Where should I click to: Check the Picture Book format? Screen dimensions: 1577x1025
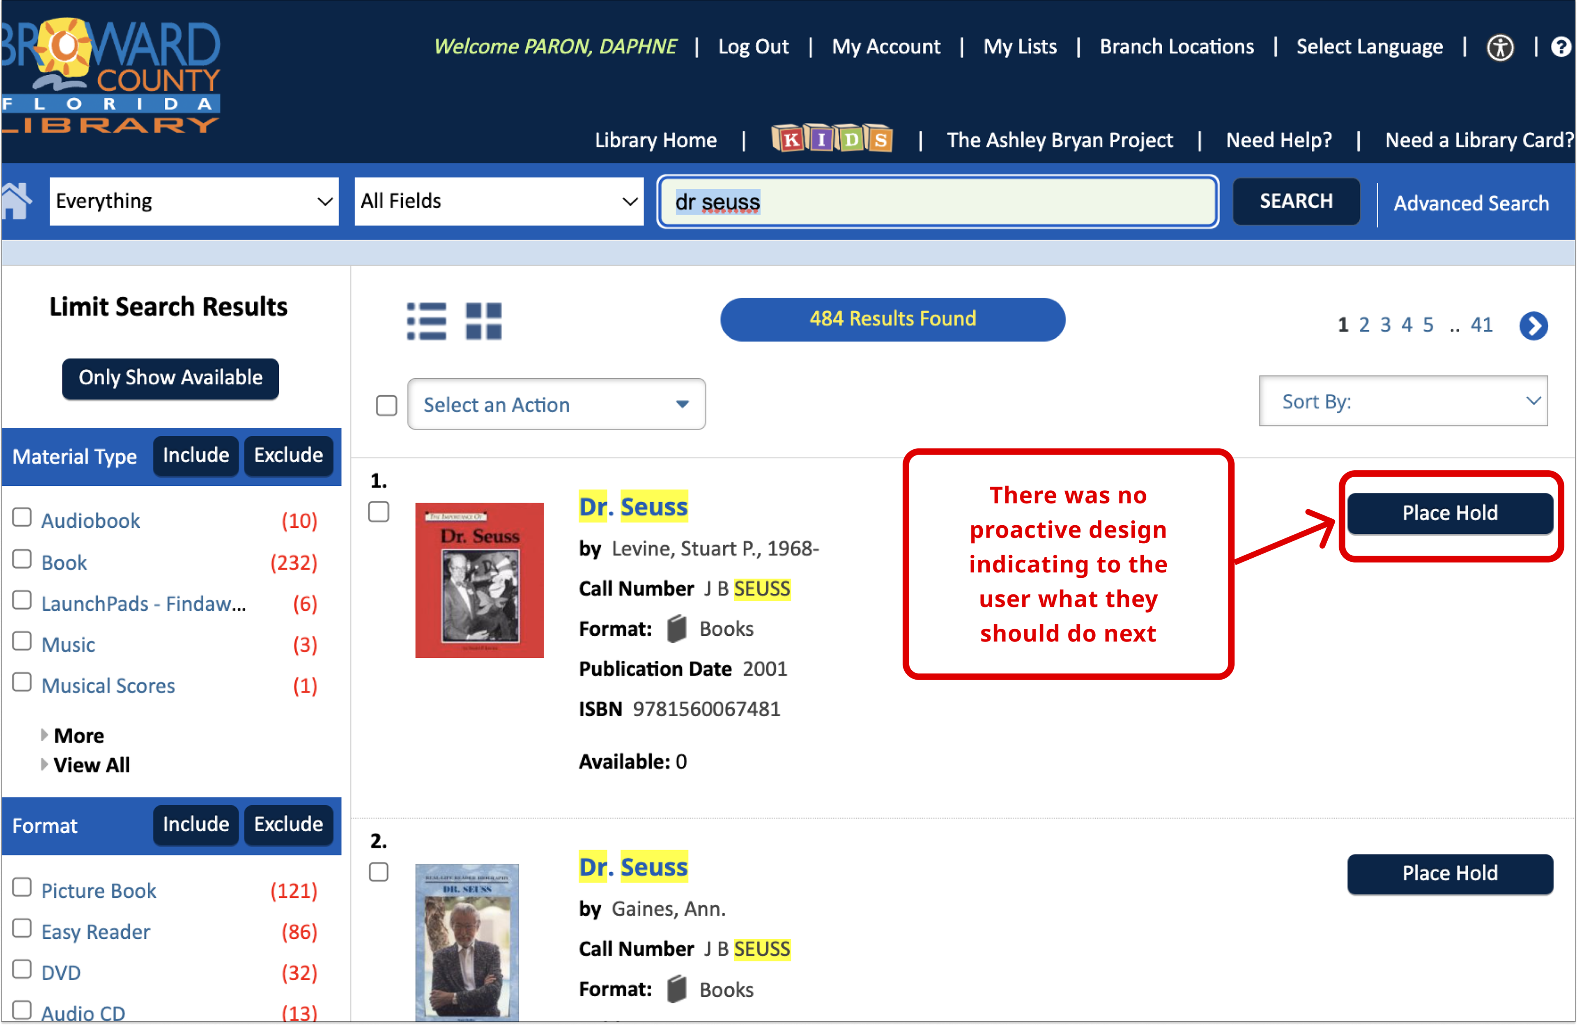(x=23, y=887)
